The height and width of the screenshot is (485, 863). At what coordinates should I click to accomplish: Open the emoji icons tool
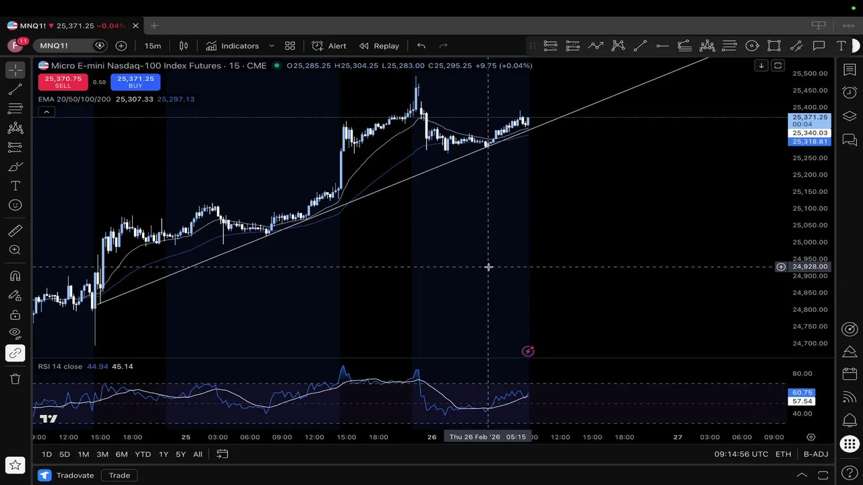click(x=15, y=205)
